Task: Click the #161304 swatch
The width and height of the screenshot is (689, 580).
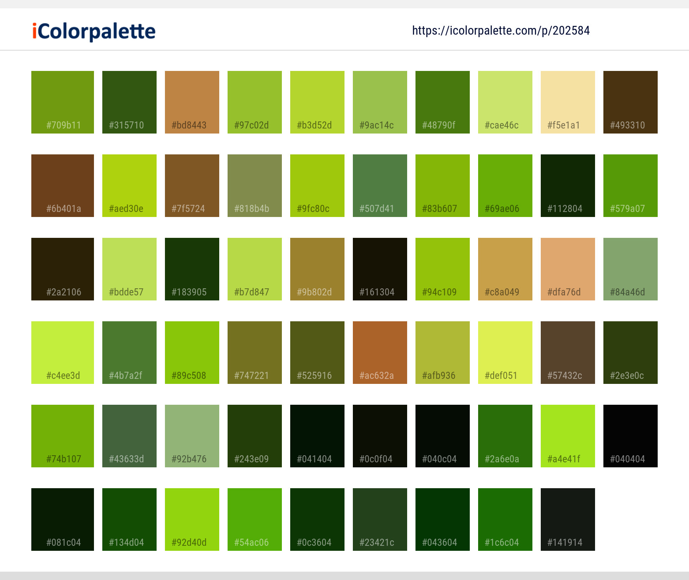Action: 380,269
